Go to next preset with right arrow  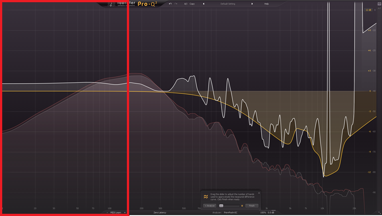point(252,4)
